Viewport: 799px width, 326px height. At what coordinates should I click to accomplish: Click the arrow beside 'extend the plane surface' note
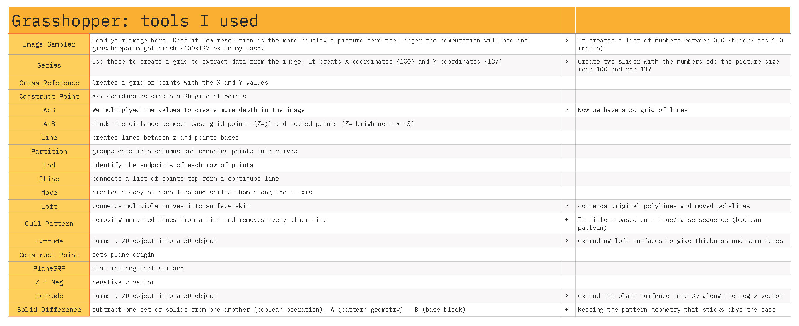tap(566, 296)
